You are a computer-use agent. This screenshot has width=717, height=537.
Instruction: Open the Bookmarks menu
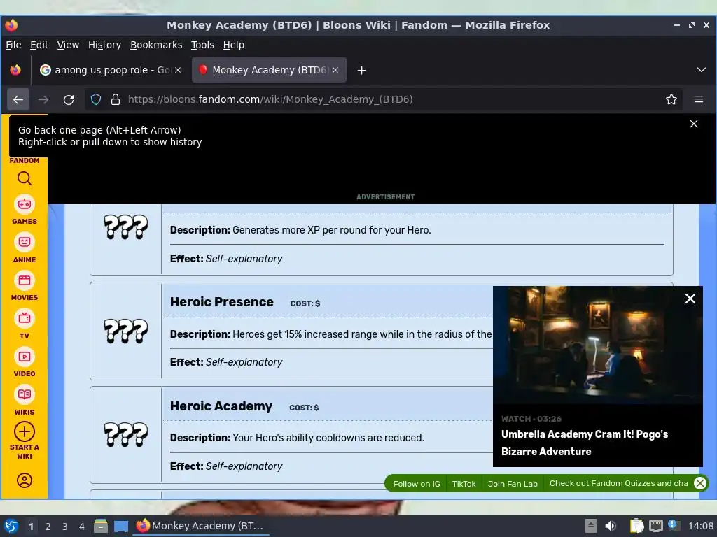pyautogui.click(x=156, y=45)
